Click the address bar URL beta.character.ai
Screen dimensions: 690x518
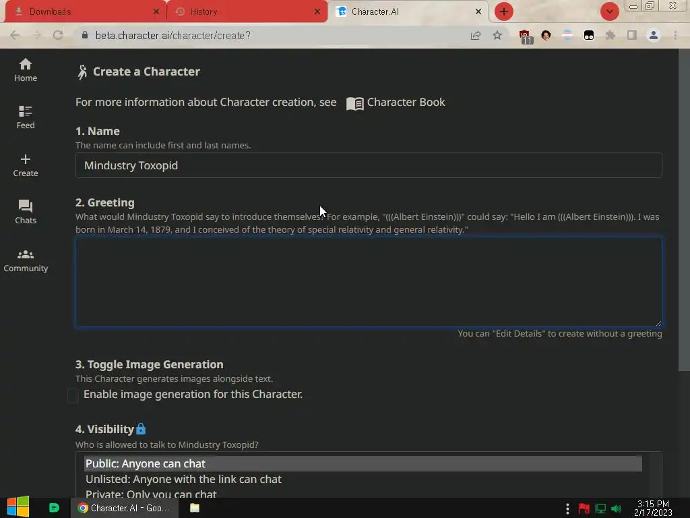[172, 35]
